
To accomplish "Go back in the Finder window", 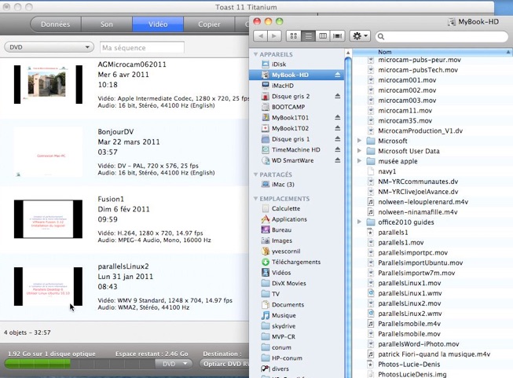I will coord(260,36).
